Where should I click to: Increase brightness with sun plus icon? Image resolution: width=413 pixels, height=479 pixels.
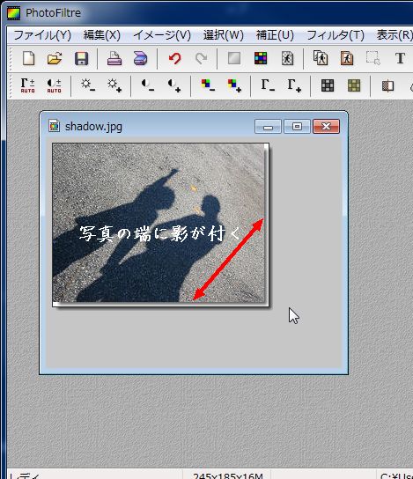click(114, 85)
